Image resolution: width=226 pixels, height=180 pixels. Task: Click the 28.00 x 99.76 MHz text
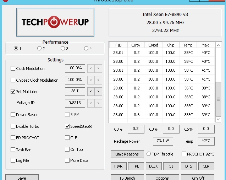pos(165,22)
